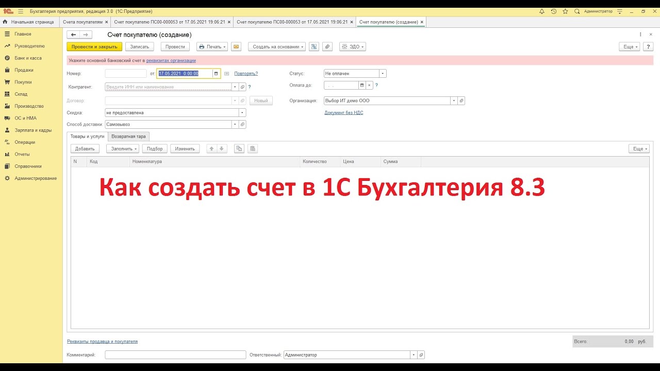Image resolution: width=660 pixels, height=371 pixels.
Task: Select 'Возвратная тара' tab
Action: [128, 137]
